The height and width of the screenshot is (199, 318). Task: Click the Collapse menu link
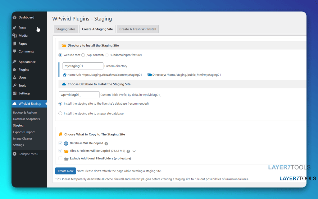point(28,154)
